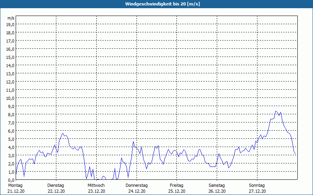This screenshot has height=195, width=313.
Task: Click the 6,0 axis value
Action: [11, 131]
